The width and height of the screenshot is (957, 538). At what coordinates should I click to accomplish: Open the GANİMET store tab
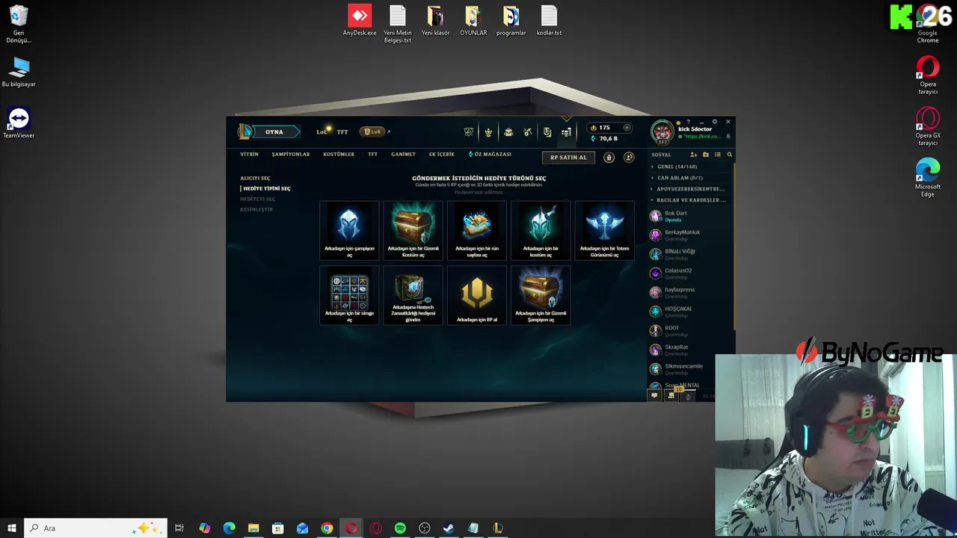(404, 155)
